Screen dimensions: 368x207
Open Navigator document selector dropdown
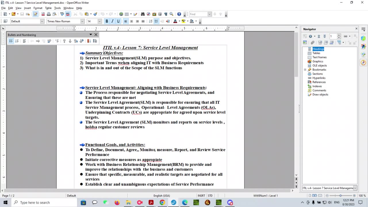tap(355, 188)
